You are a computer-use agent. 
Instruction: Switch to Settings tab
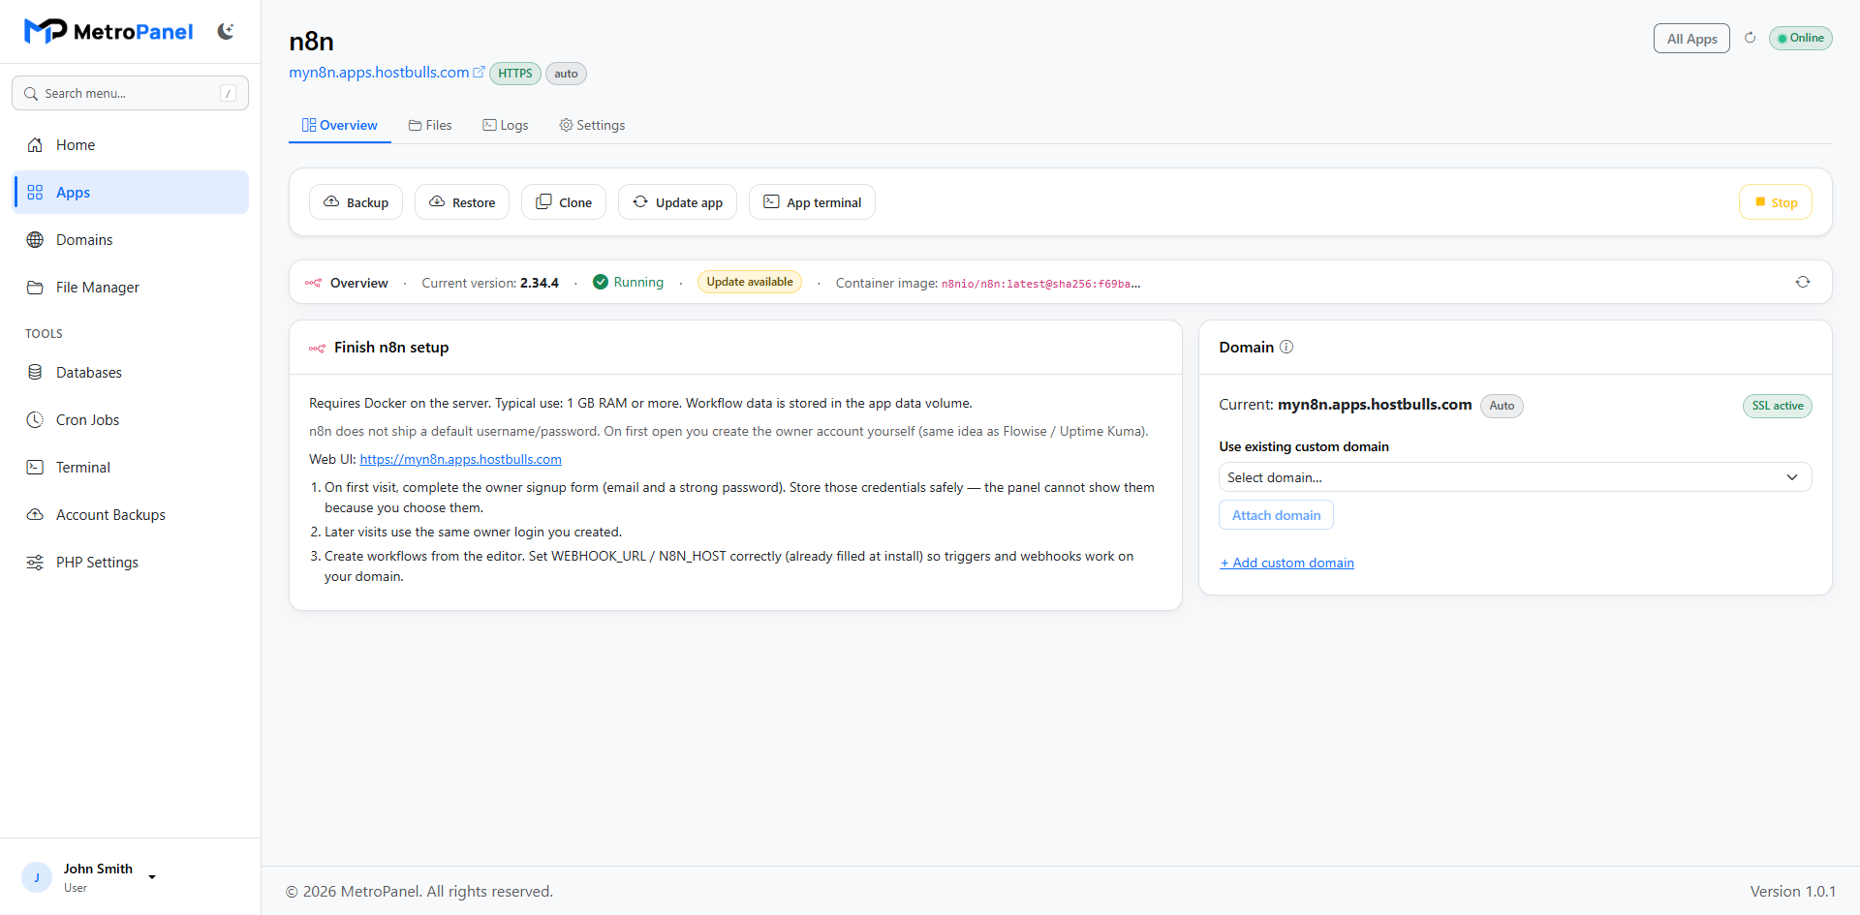[592, 126]
